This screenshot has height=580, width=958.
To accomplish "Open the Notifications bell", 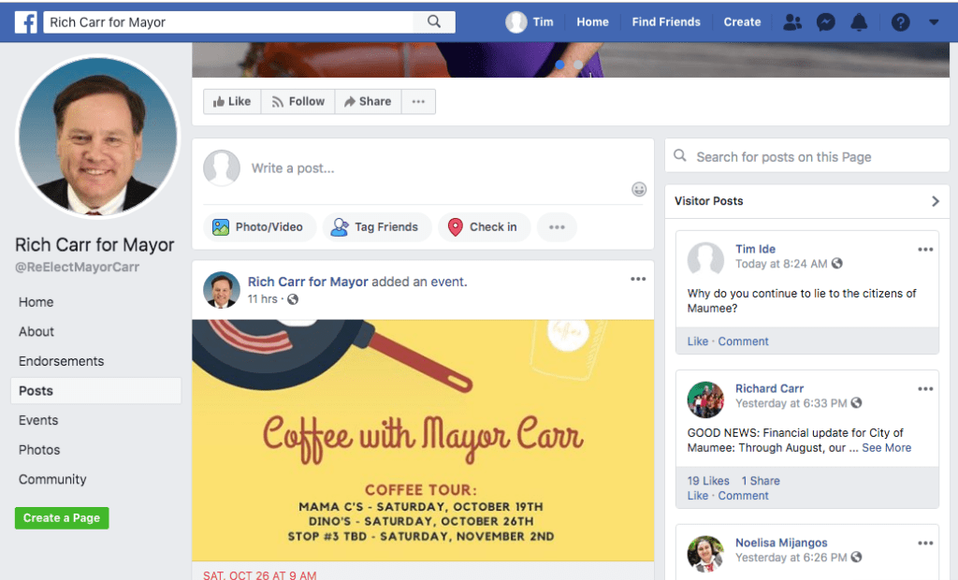I will point(859,22).
